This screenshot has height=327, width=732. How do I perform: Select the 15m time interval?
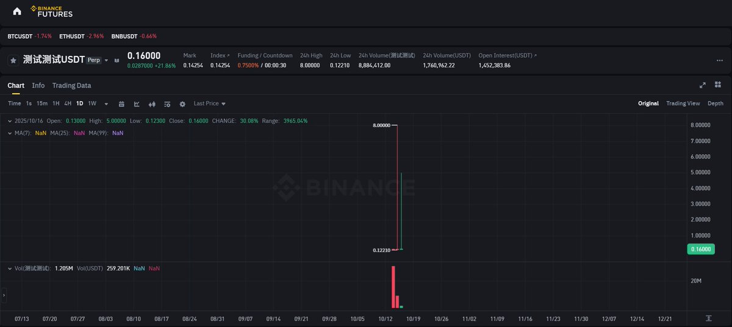point(41,104)
